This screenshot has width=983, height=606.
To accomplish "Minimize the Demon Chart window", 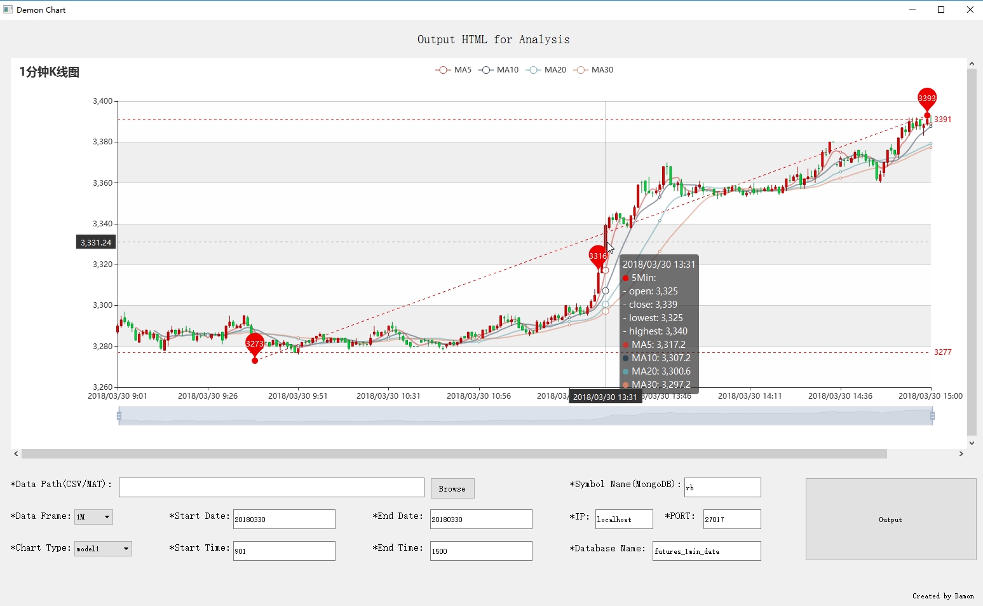I will (912, 10).
